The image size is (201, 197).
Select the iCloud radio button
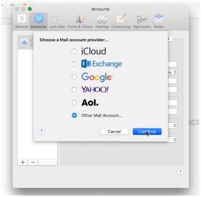(74, 51)
